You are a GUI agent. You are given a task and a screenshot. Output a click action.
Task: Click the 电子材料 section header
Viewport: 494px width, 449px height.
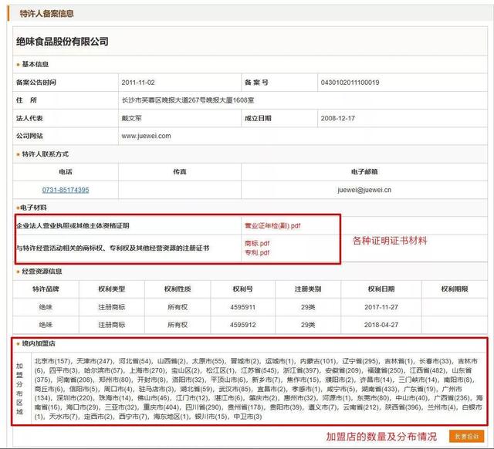pos(33,208)
